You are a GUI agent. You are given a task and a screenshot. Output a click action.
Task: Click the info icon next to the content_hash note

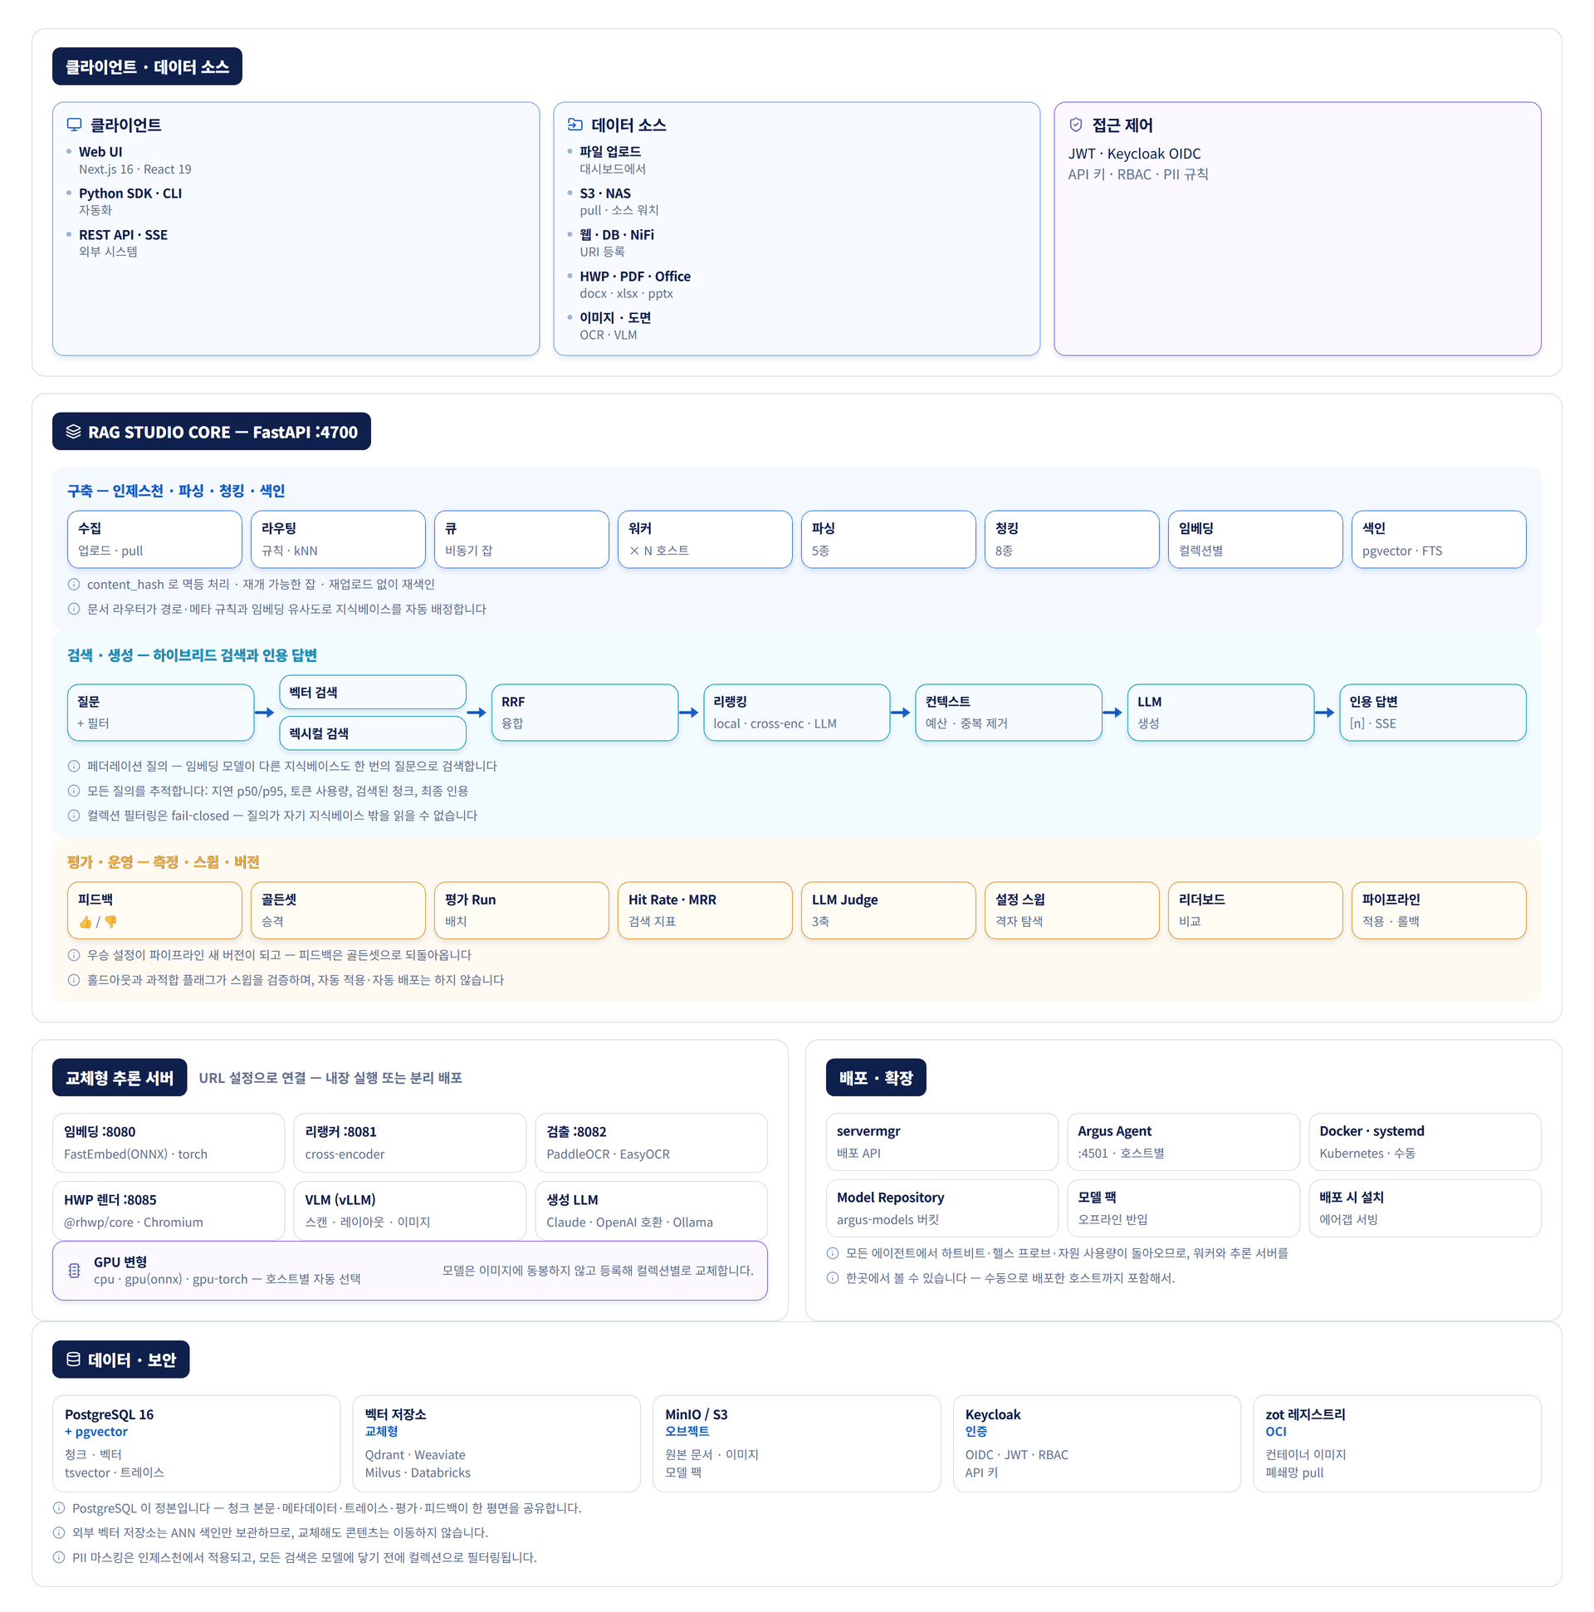pos(73,584)
